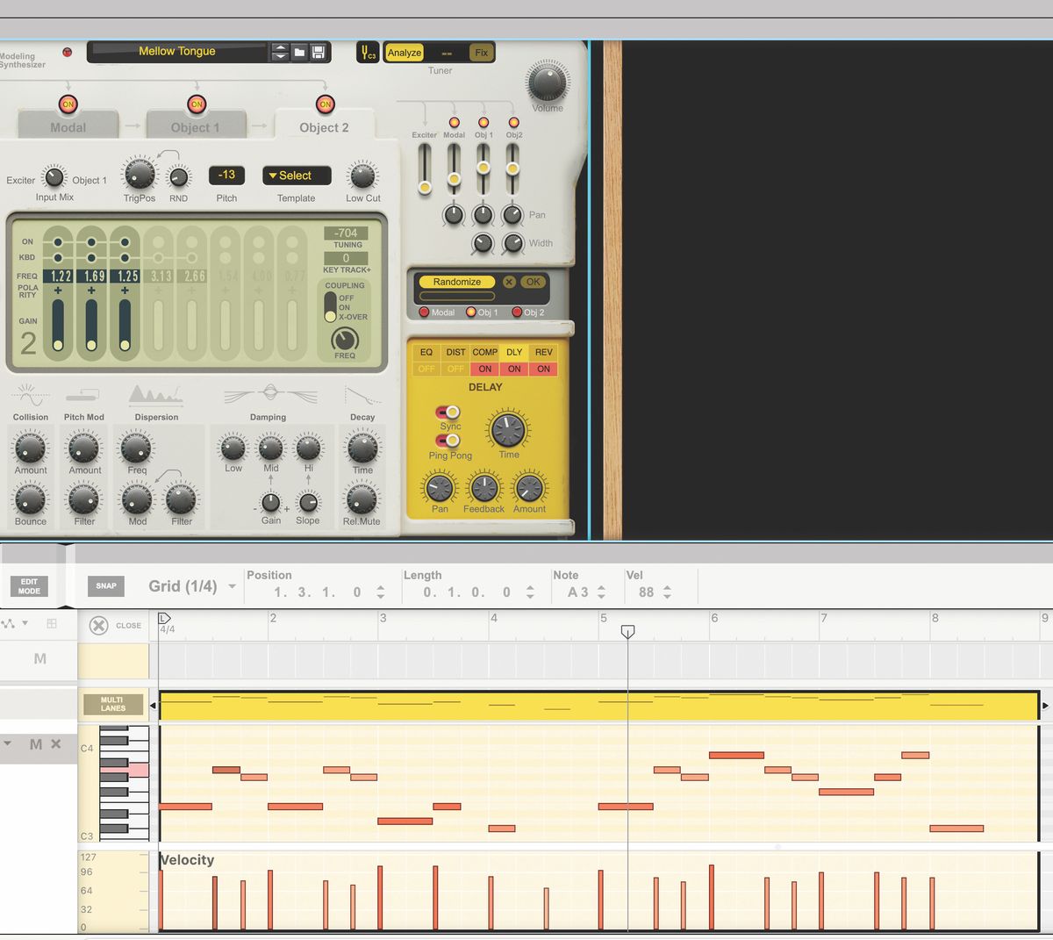Click the X icon to close the note editor
Viewport: 1053px width, 940px height.
pyautogui.click(x=97, y=625)
